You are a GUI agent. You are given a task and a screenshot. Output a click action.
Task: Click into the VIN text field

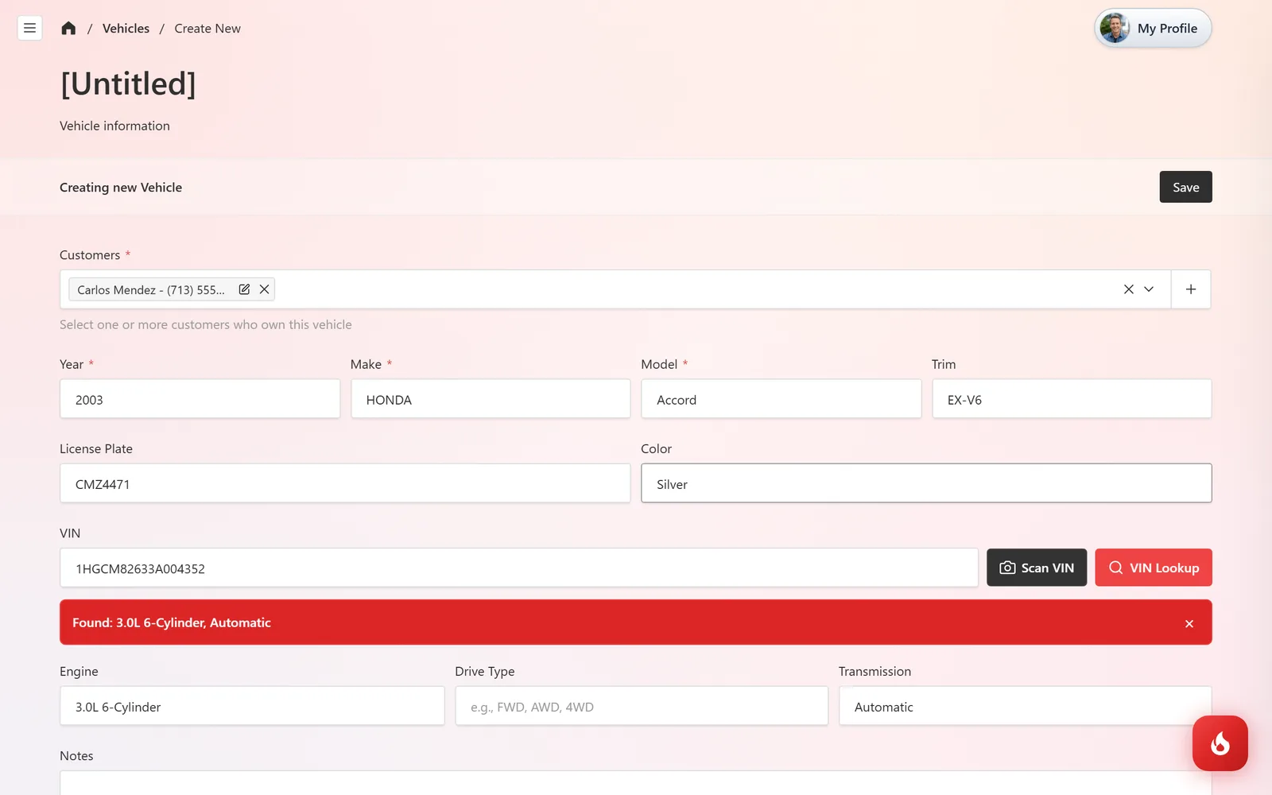point(519,568)
